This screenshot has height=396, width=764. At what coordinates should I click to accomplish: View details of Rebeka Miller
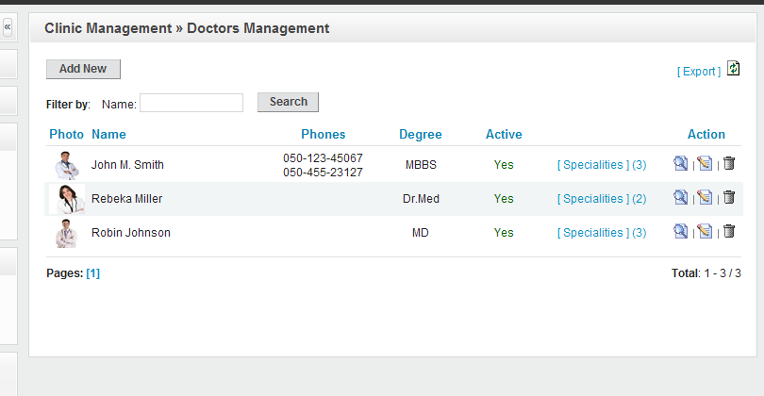coord(680,198)
